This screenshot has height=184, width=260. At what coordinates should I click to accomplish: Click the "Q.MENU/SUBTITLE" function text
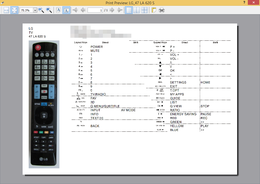tap(105, 106)
